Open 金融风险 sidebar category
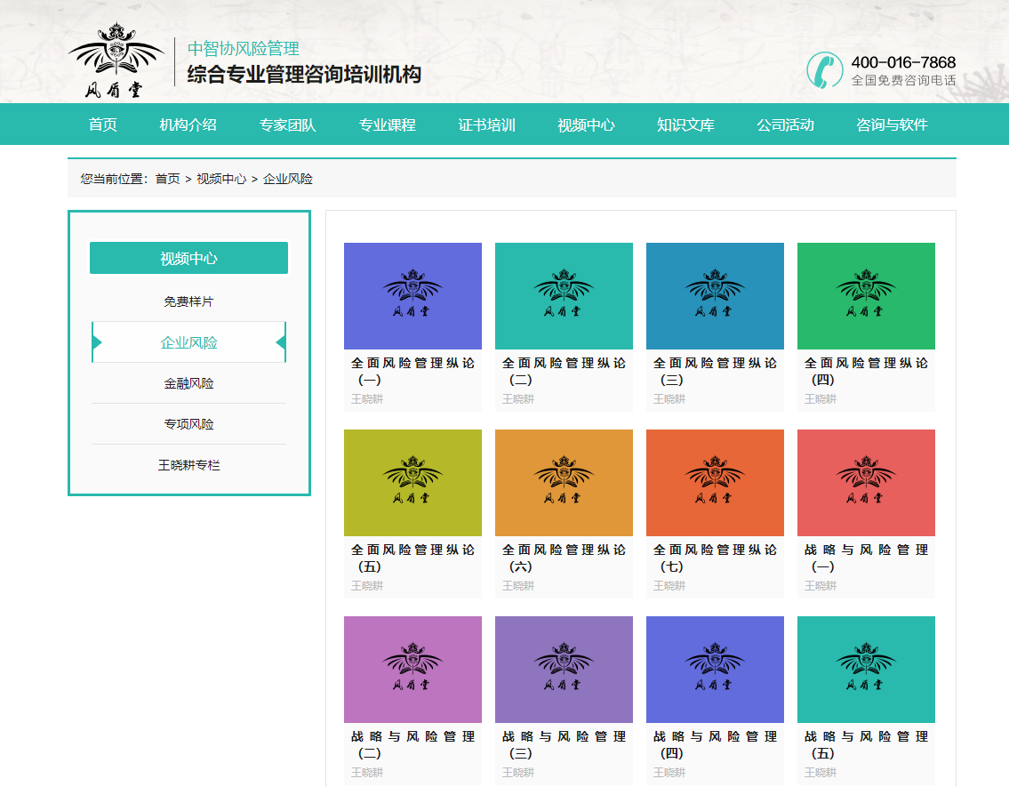This screenshot has width=1009, height=787. pyautogui.click(x=188, y=383)
